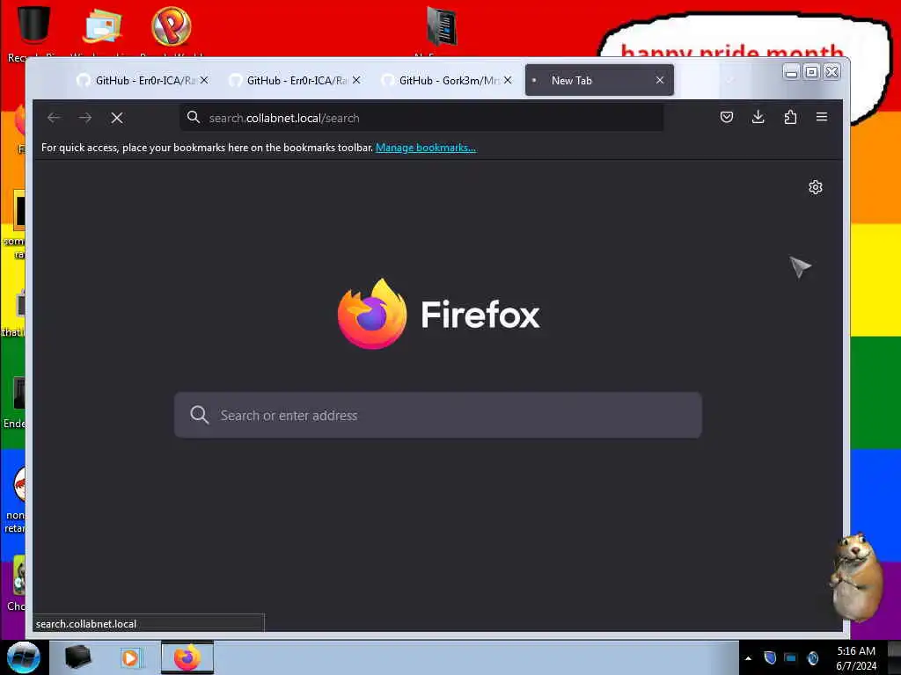Click the Search or enter address field
The image size is (901, 675).
click(x=438, y=415)
